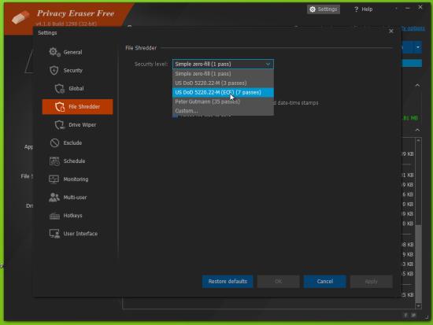
Task: Switch to the Global settings page
Action: pos(77,89)
